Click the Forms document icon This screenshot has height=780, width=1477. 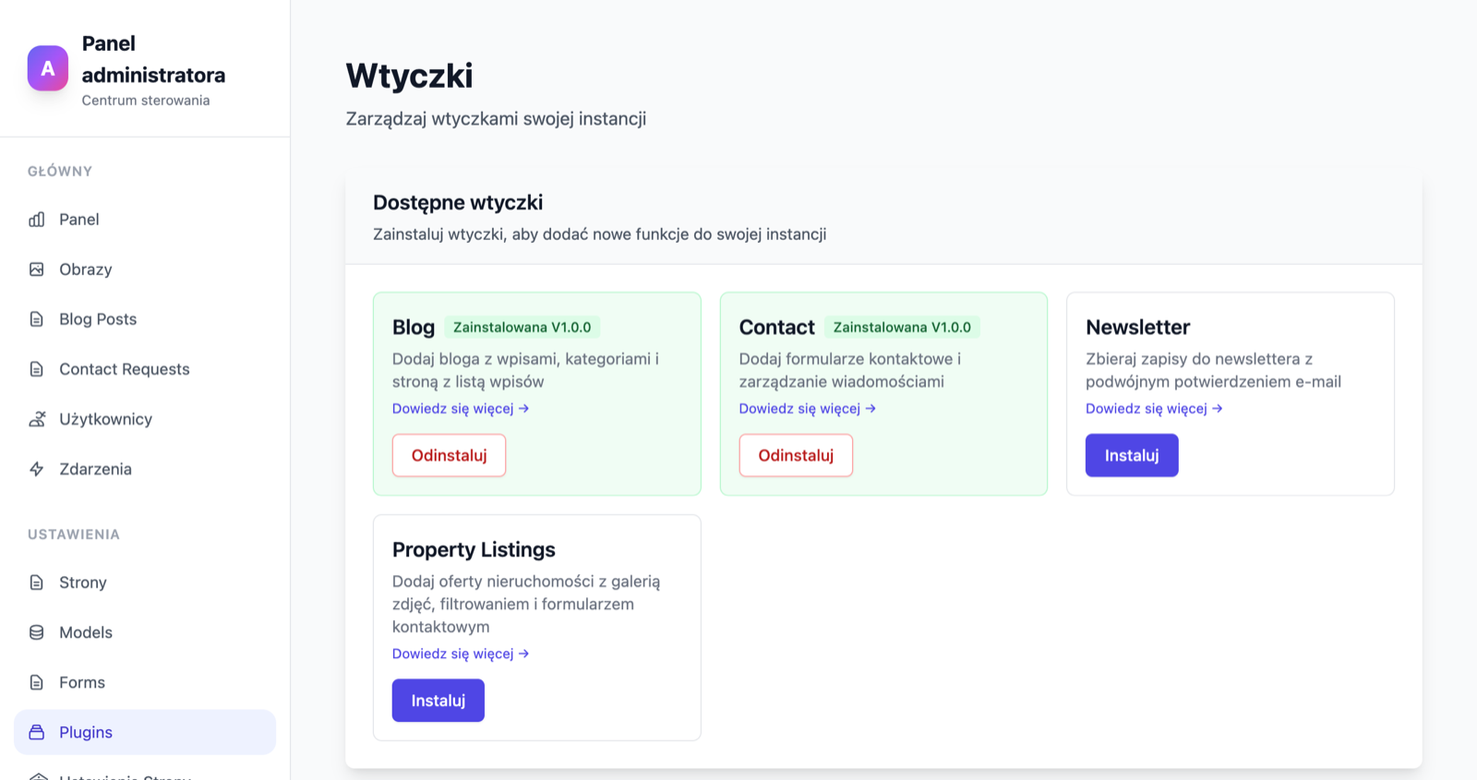point(37,682)
